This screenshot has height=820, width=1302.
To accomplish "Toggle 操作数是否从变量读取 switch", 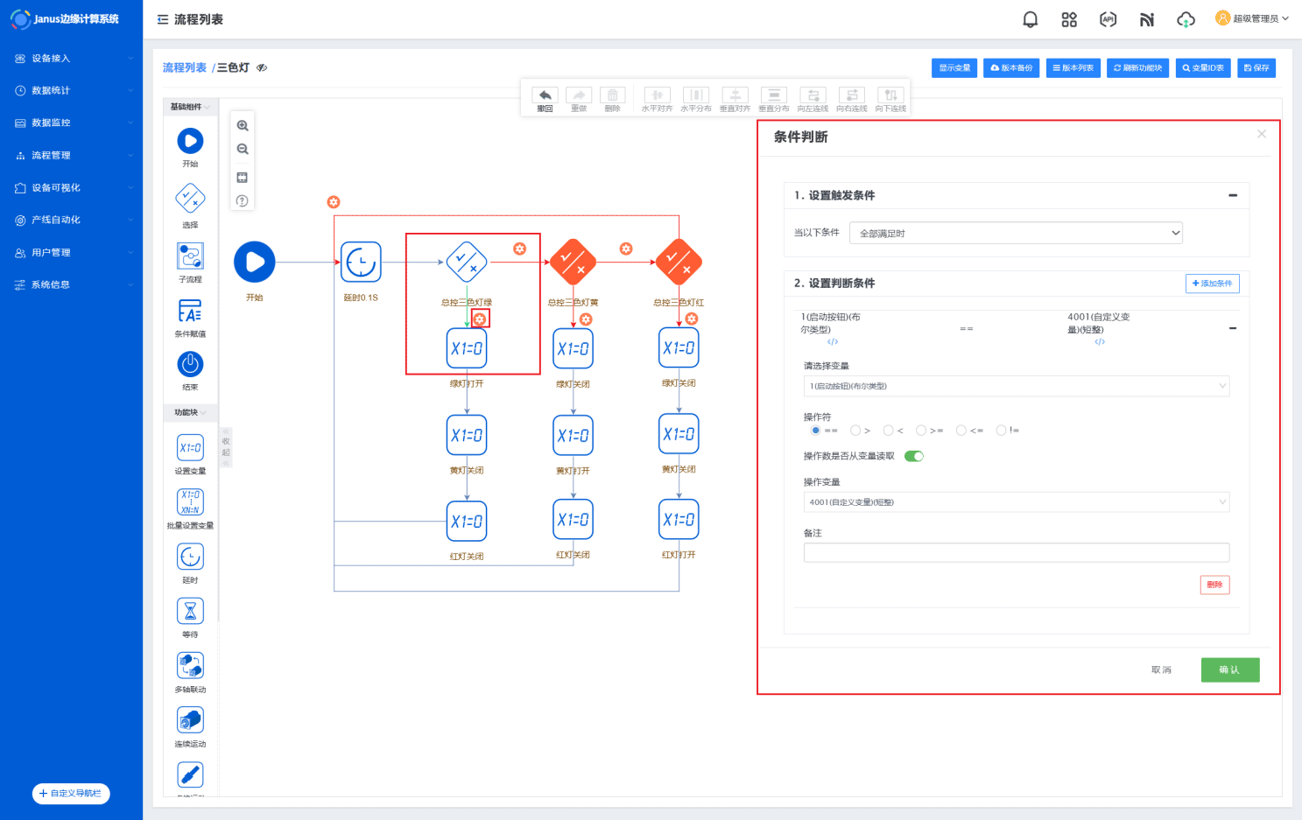I will (x=913, y=456).
